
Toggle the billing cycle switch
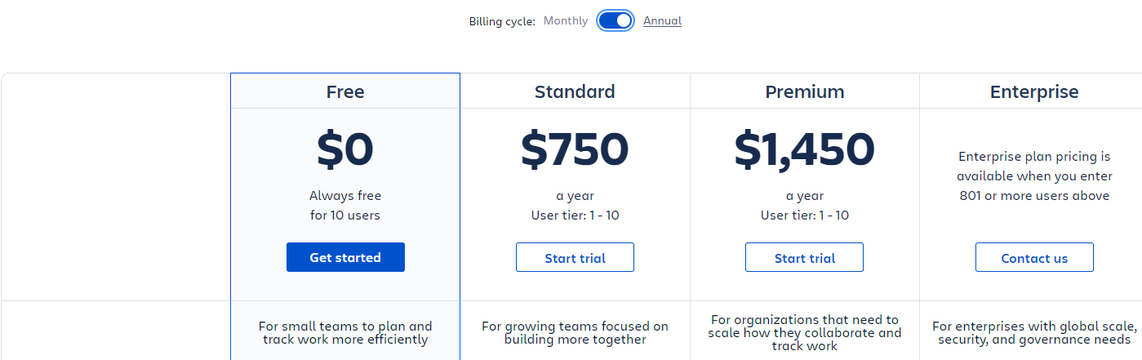[x=615, y=20]
